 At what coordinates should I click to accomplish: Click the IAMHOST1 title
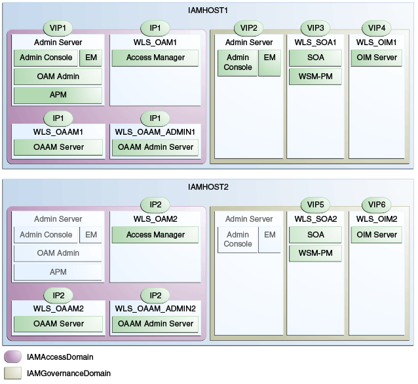(x=208, y=10)
